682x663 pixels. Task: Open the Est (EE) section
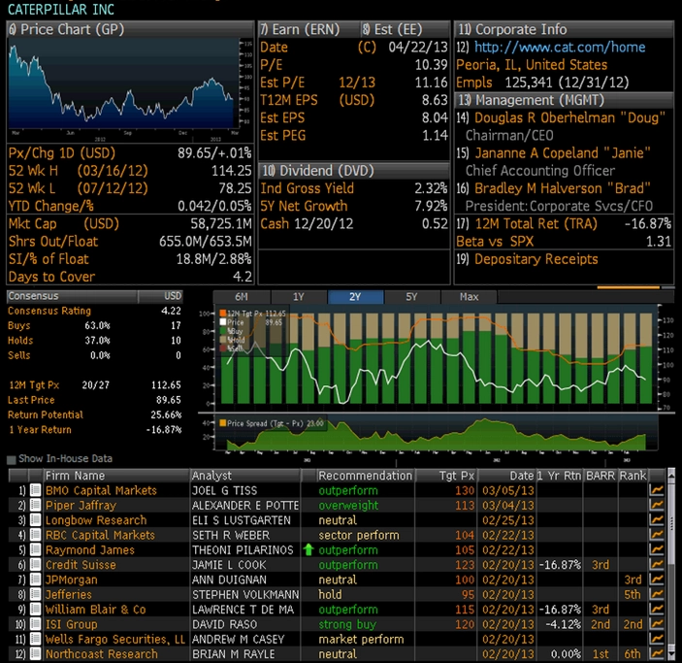point(405,29)
